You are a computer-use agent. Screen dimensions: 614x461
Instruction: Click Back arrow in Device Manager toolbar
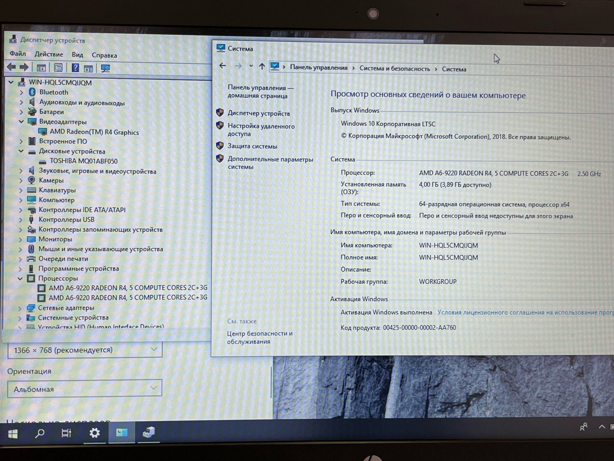11,67
